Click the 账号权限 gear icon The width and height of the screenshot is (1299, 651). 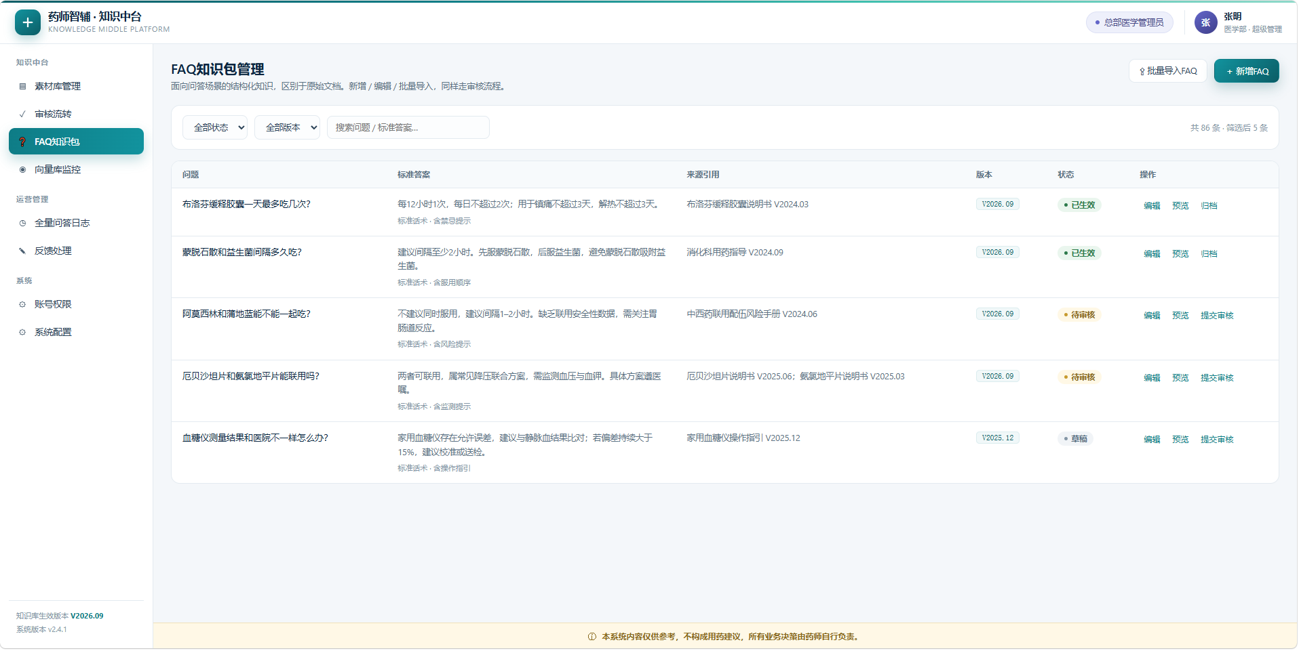point(22,305)
